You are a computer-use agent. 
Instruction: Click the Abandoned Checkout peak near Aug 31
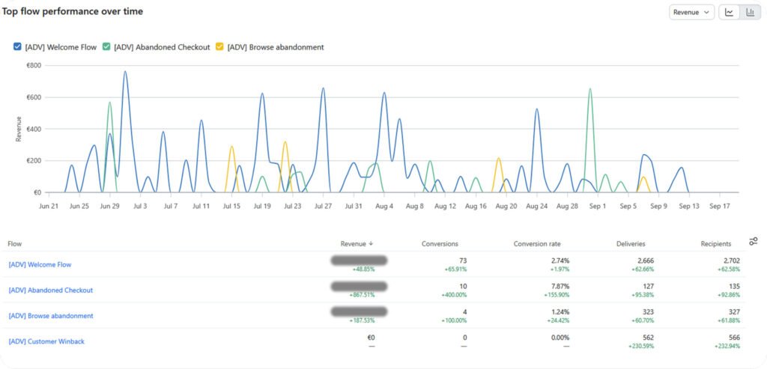coord(590,89)
